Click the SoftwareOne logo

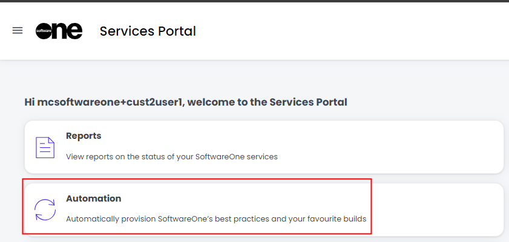[x=59, y=31]
